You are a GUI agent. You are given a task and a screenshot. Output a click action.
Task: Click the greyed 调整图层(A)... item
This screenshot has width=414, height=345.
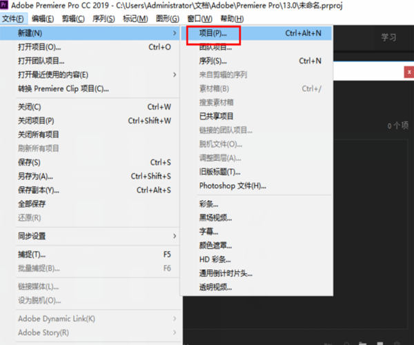coord(257,158)
